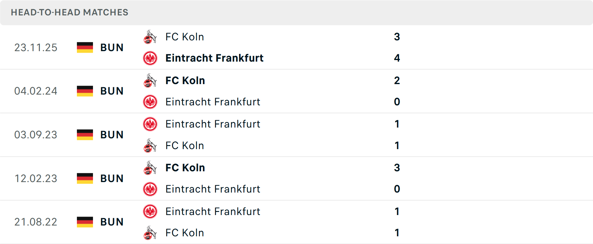Select the FC Koln badge in the 12.02.23 row
The height and width of the screenshot is (244, 593).
tap(150, 168)
